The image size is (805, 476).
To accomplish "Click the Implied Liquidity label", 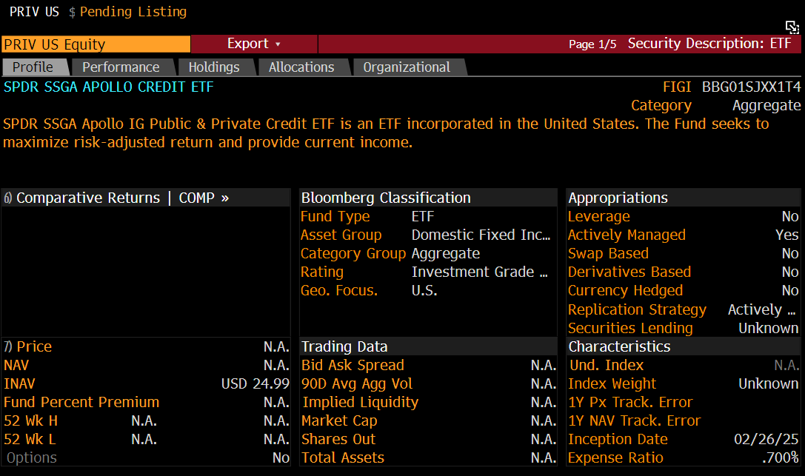I will 361,402.
